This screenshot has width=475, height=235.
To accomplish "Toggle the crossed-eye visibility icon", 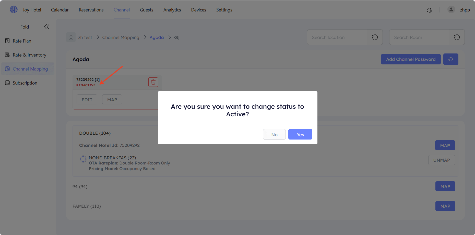I will 177,37.
